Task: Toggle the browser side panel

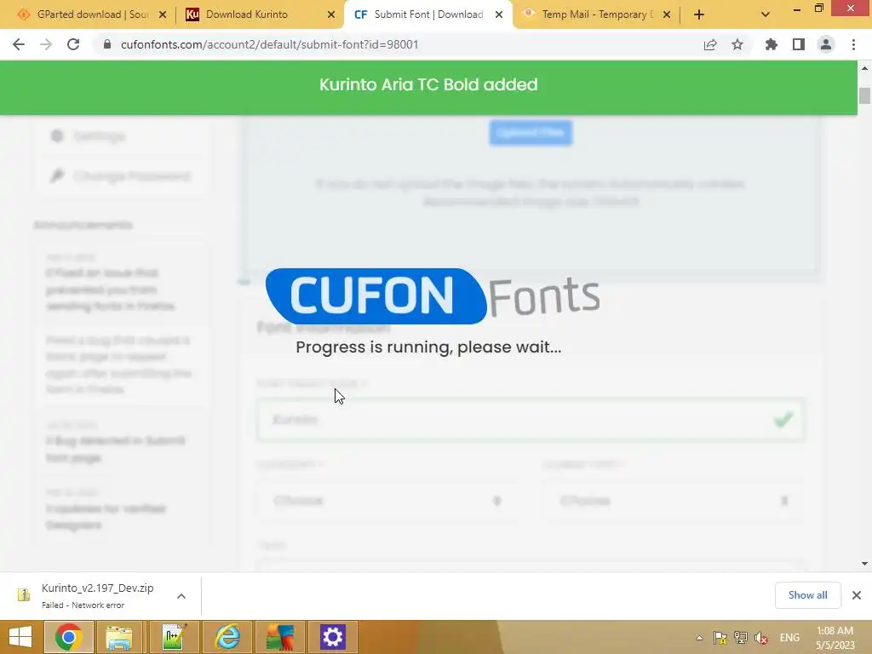Action: (x=799, y=44)
